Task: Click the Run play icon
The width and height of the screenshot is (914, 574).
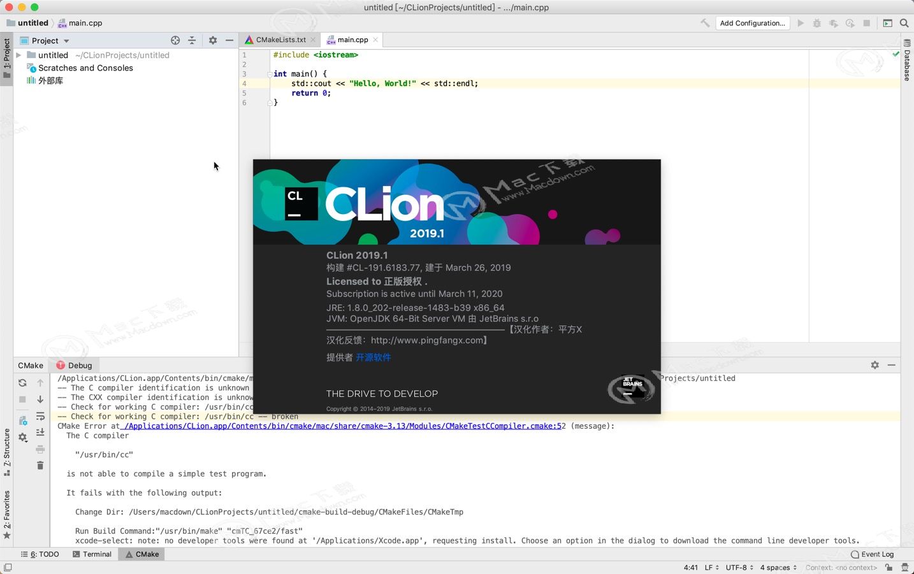Action: coord(801,23)
